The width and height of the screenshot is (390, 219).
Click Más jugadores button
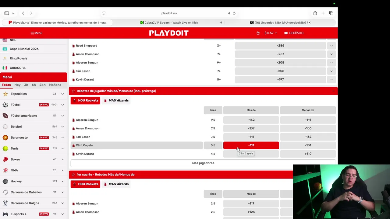(203, 163)
